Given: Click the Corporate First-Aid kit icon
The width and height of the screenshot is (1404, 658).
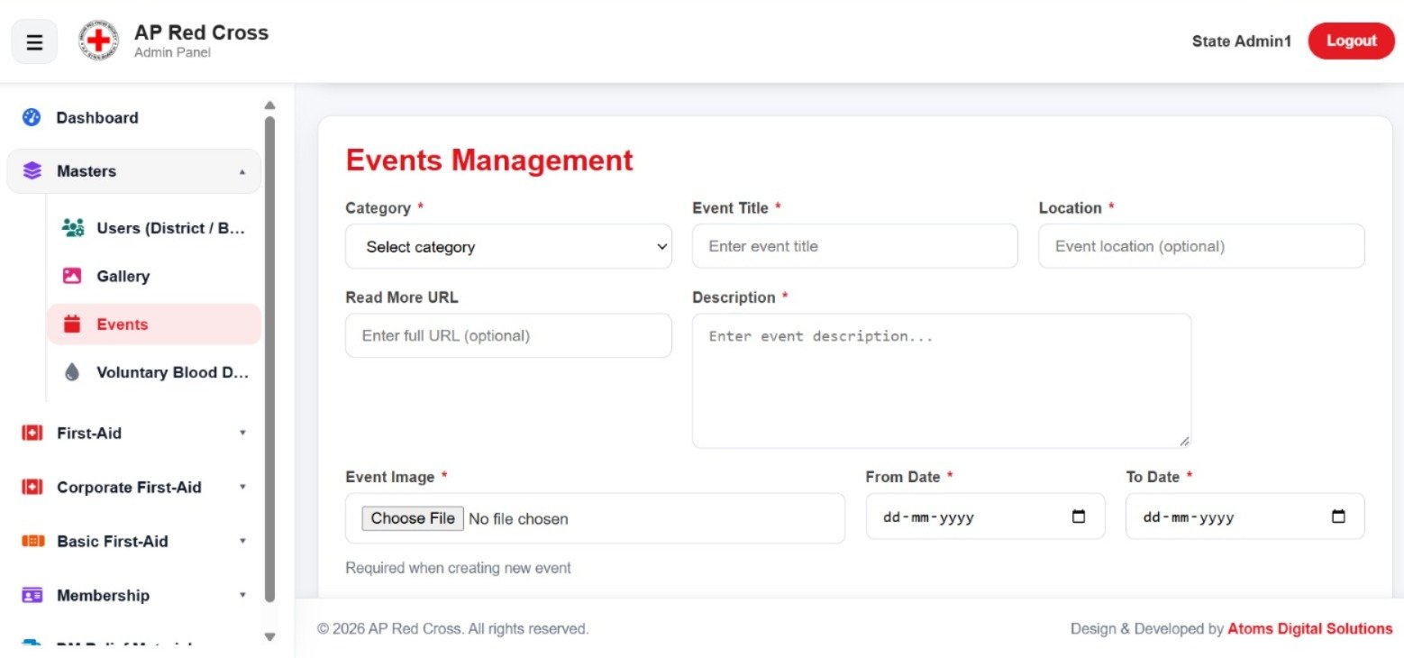Looking at the screenshot, I should coord(32,487).
